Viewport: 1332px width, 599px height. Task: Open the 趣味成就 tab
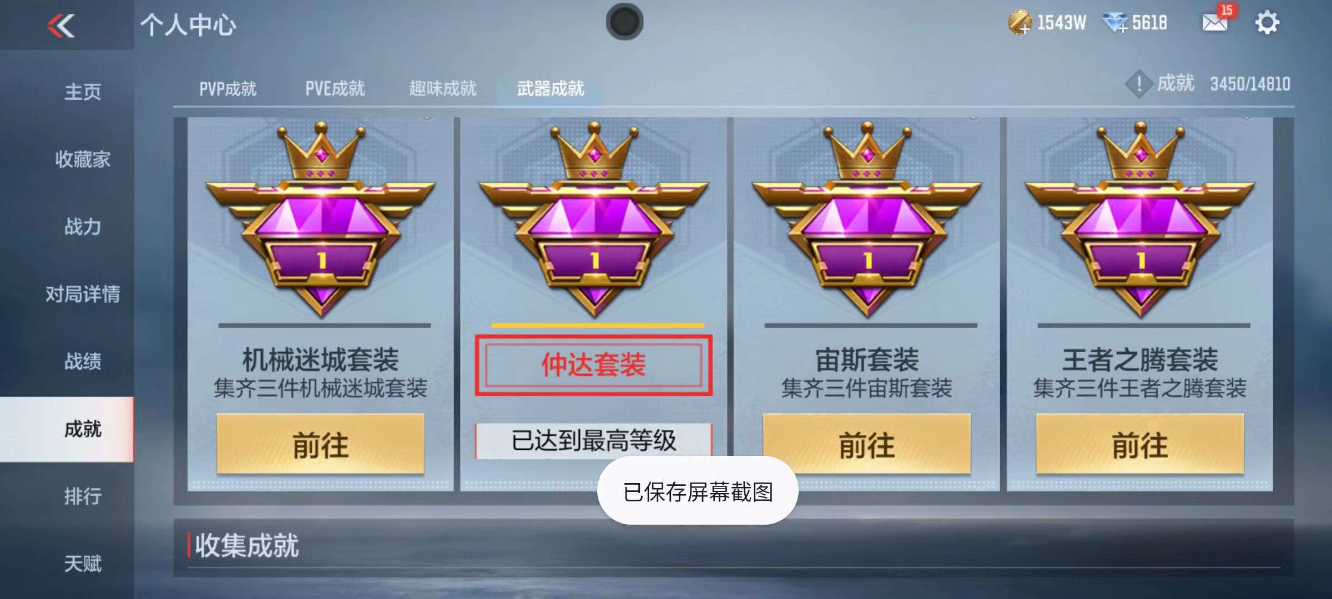coord(443,89)
